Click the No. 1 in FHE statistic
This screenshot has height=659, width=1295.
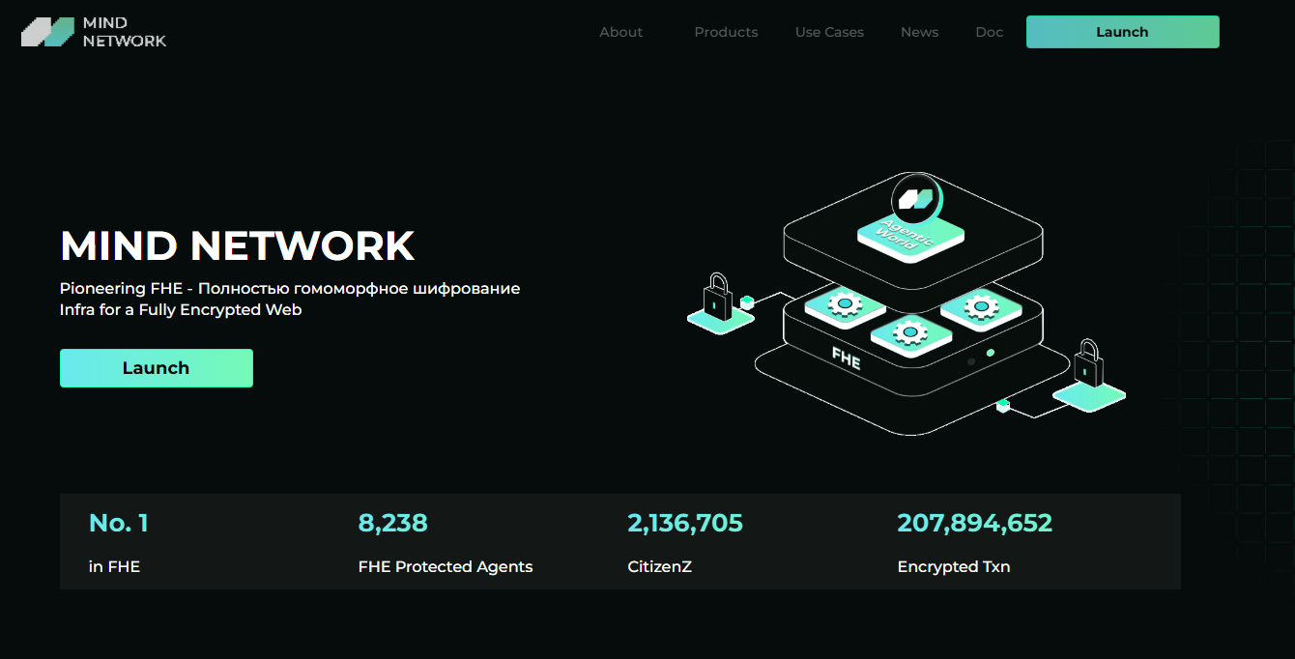coord(118,523)
